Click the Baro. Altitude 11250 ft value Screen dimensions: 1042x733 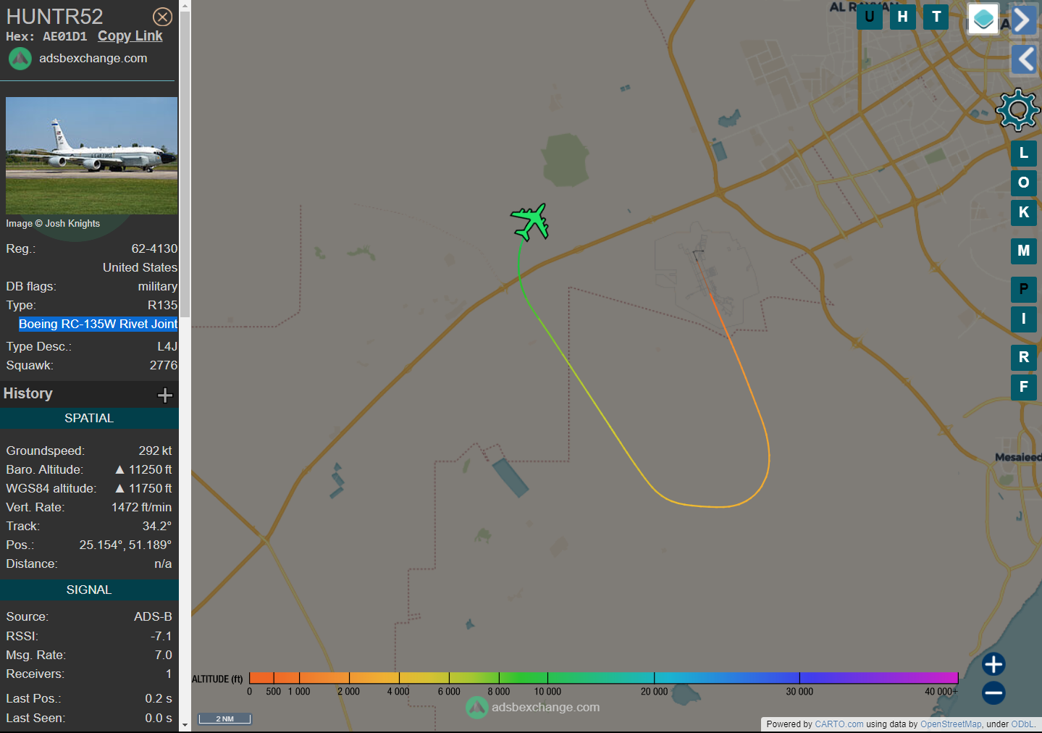click(143, 469)
